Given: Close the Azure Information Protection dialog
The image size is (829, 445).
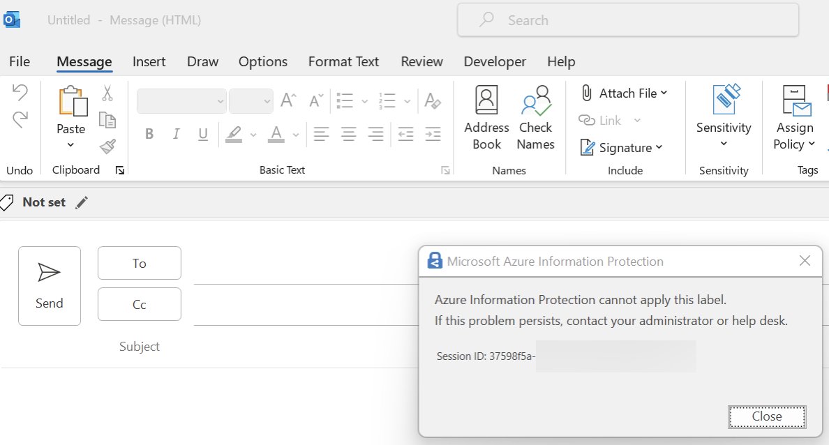Looking at the screenshot, I should 767,416.
